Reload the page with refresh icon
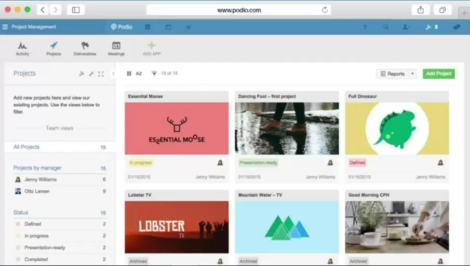The height and width of the screenshot is (266, 470). (325, 10)
